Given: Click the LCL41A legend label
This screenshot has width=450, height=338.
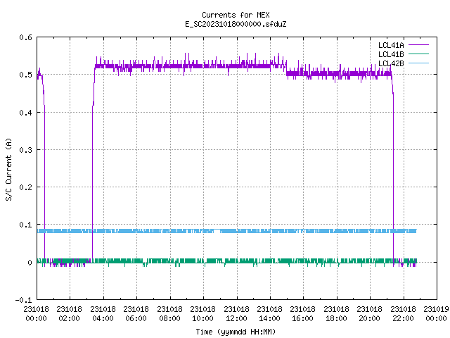Looking at the screenshot, I should coord(391,45).
